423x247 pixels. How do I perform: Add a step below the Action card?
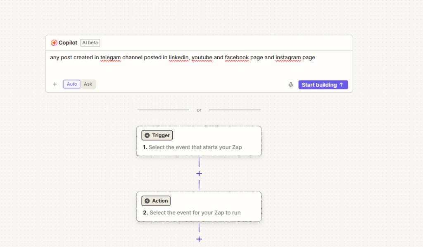pyautogui.click(x=199, y=239)
